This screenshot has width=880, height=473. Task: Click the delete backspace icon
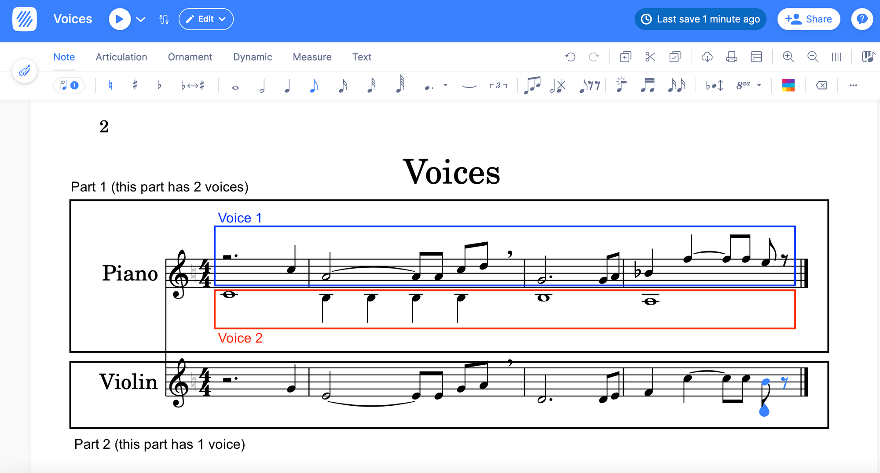click(821, 85)
